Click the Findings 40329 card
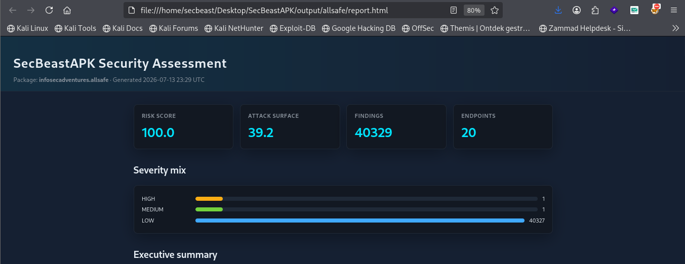Image resolution: width=685 pixels, height=264 pixels. click(396, 126)
